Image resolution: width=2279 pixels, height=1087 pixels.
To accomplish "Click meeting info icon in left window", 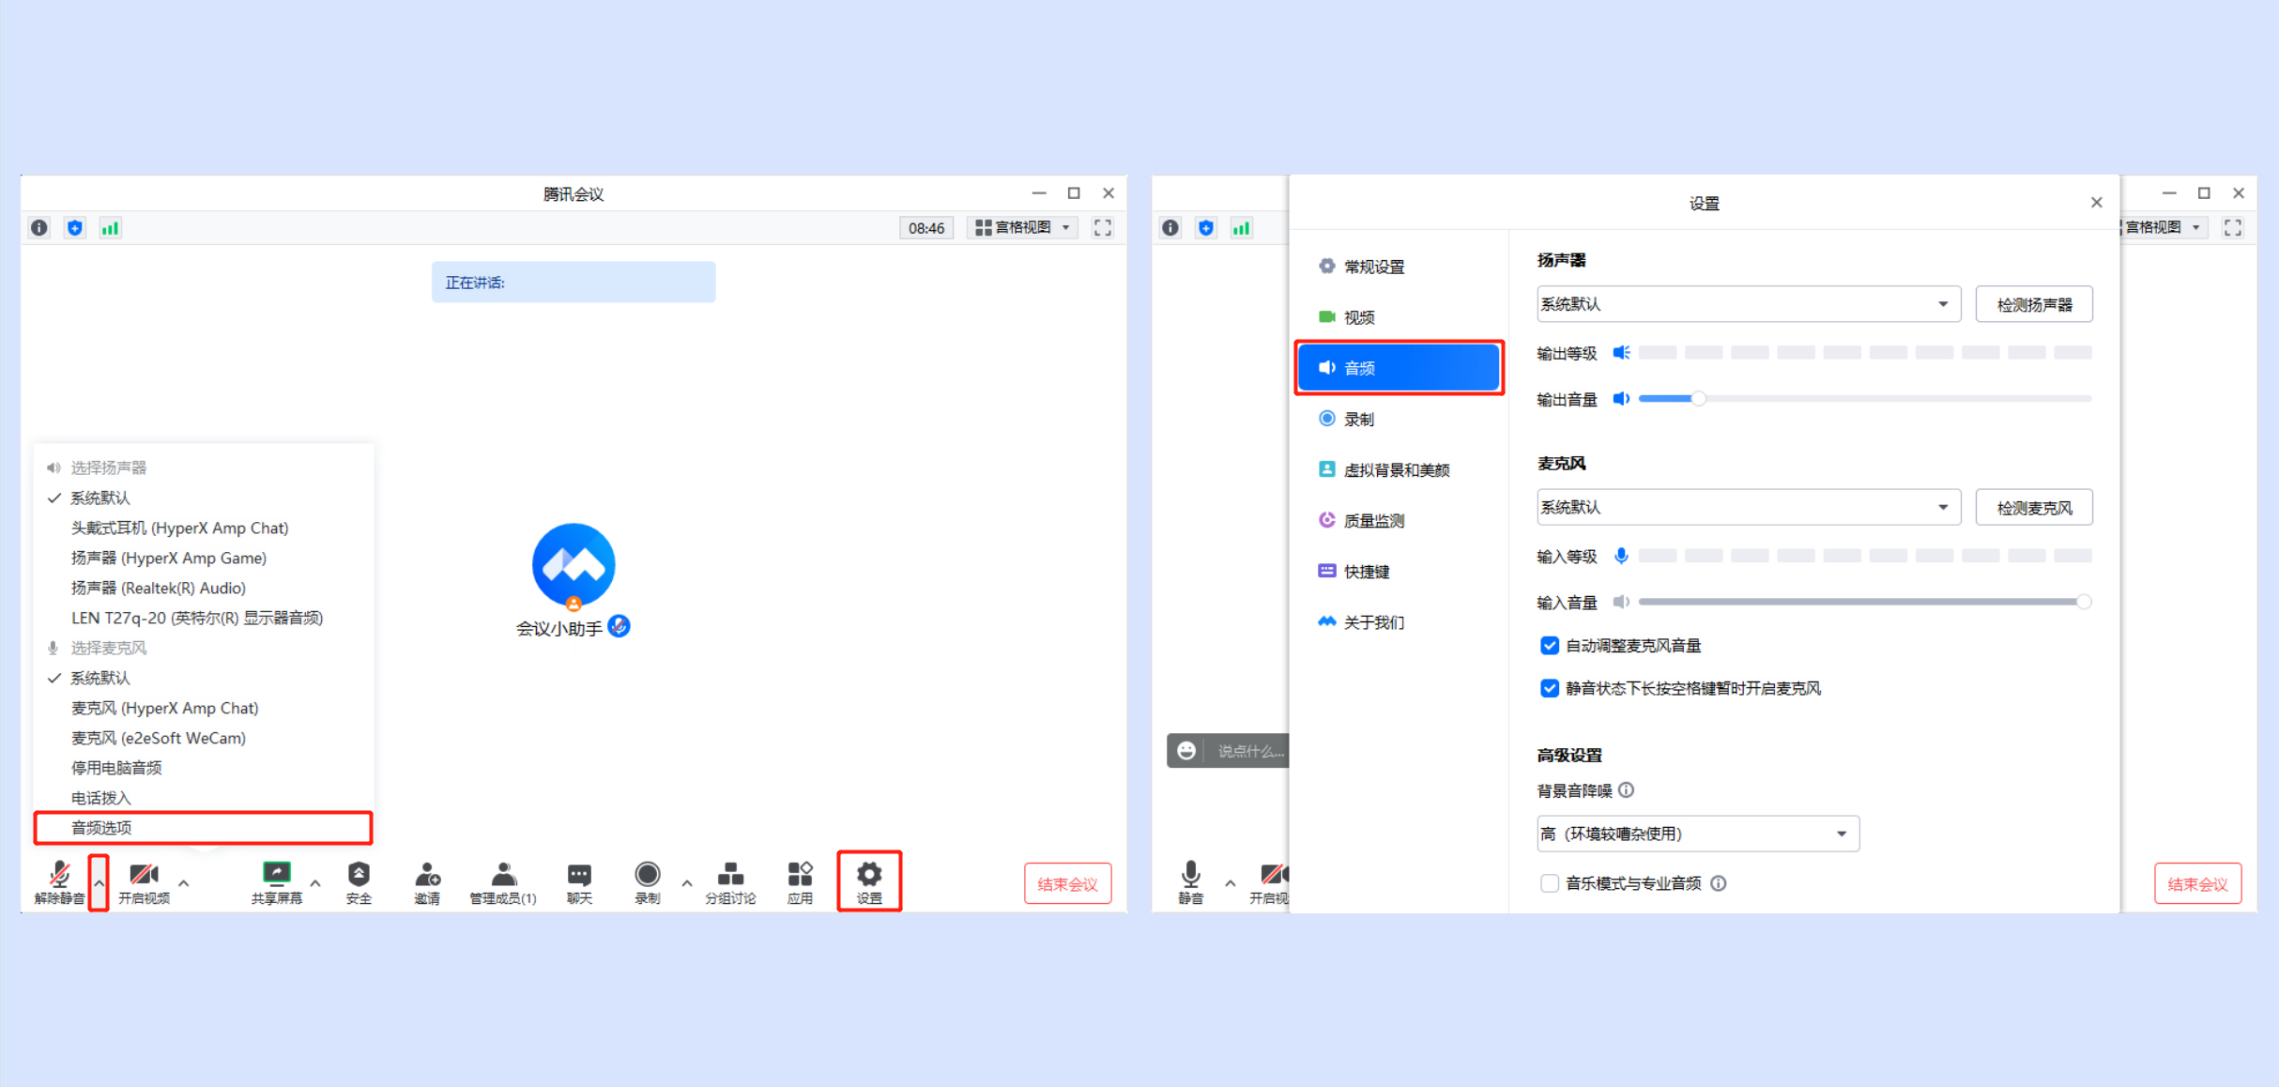I will coord(39,227).
